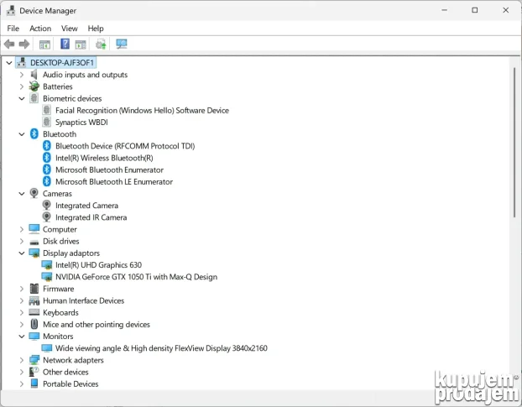Open the Help menu
522x407 pixels.
click(x=96, y=29)
